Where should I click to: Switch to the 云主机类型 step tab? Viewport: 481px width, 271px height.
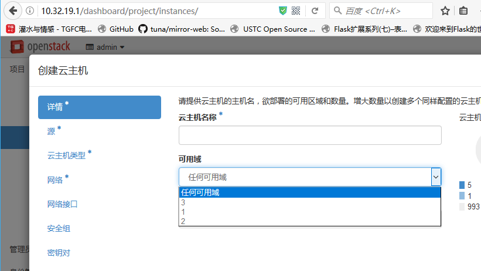click(x=66, y=155)
